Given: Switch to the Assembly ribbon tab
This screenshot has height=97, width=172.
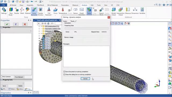Looking at the screenshot, I should click(30, 5).
